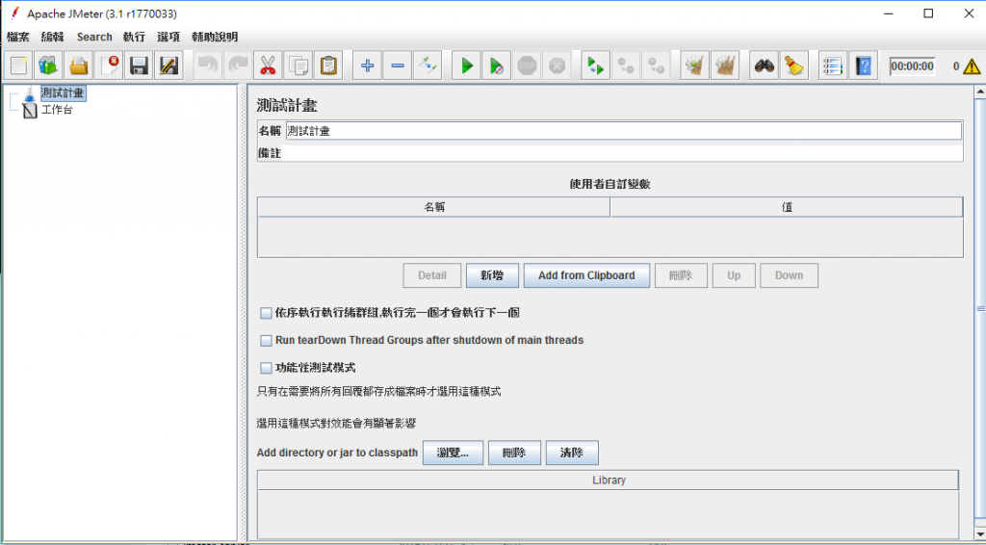Open the 輔助說明 menu
The width and height of the screenshot is (986, 545).
(x=215, y=38)
